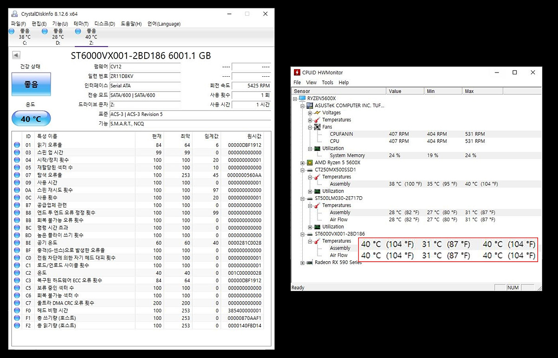Open the 테마(T) menu
The image size is (558, 358).
81,24
